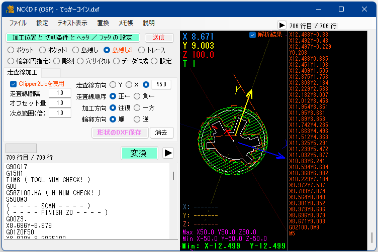This screenshot has width=378, height=252.
Task: Click the X 8.671 coordinate readout
Action: coord(198,37)
